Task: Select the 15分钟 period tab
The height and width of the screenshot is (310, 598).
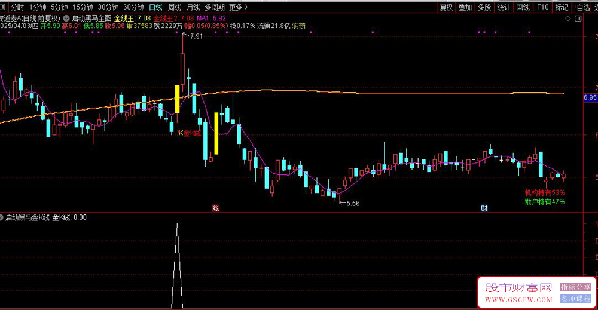Action: [x=83, y=7]
